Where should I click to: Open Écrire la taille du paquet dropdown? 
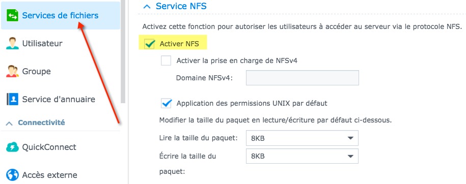point(302,156)
